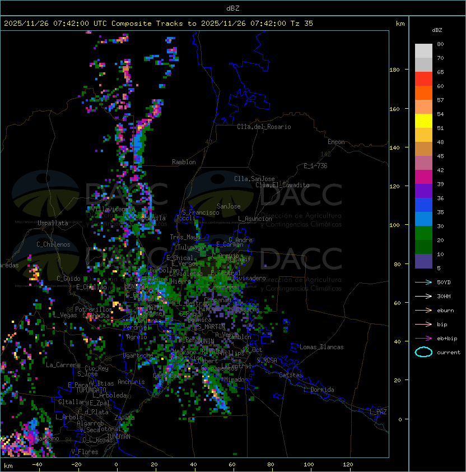Click the dBZ title at the top
Viewport: 466px width, 472px height.
[x=233, y=8]
